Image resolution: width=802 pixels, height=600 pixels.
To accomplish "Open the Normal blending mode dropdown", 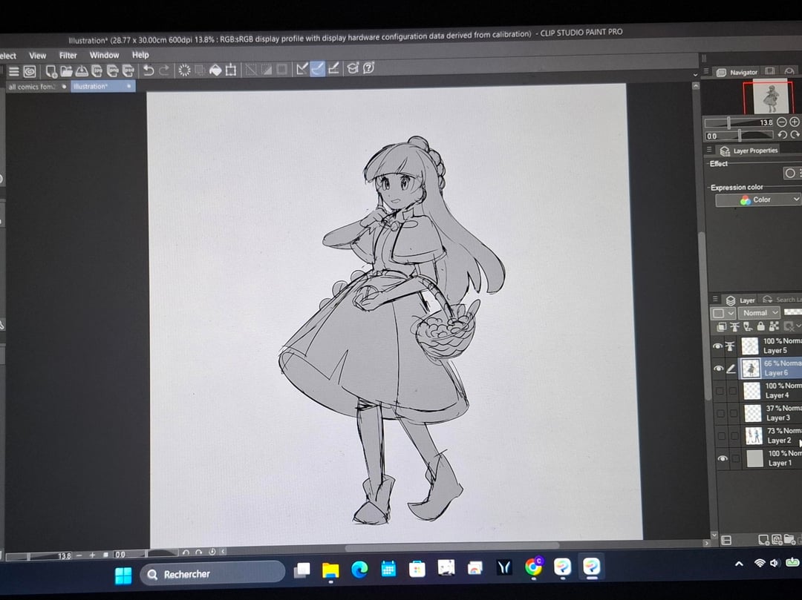I will pyautogui.click(x=759, y=313).
